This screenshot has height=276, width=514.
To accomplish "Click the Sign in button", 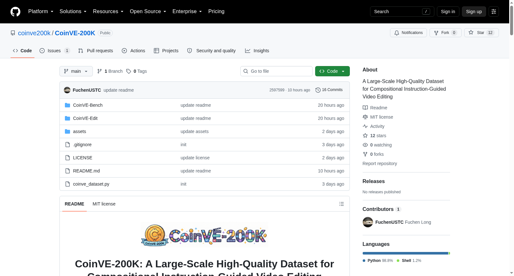I will coord(448,12).
